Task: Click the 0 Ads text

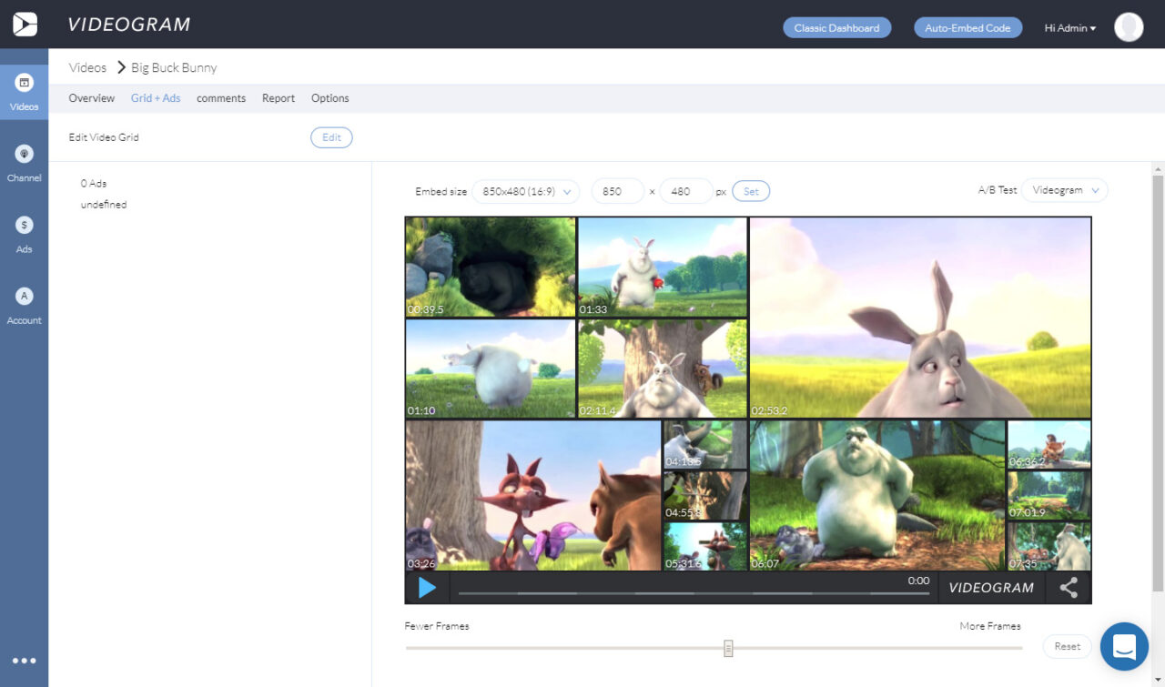Action: point(94,183)
